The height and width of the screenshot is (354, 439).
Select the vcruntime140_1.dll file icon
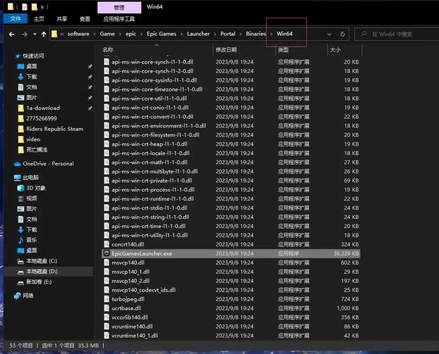click(x=106, y=336)
